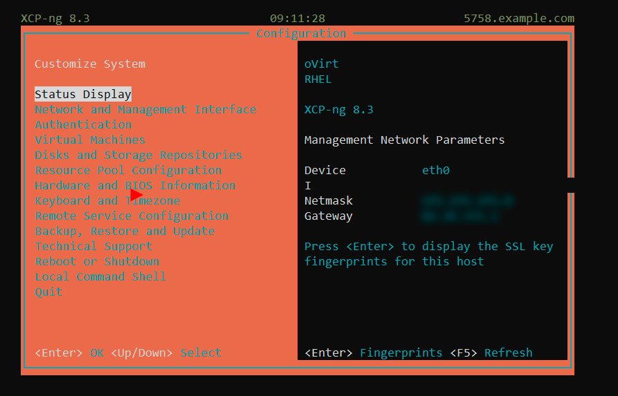Open Backup, Restore and Update
Screen dimensions: 618x396
125,232
